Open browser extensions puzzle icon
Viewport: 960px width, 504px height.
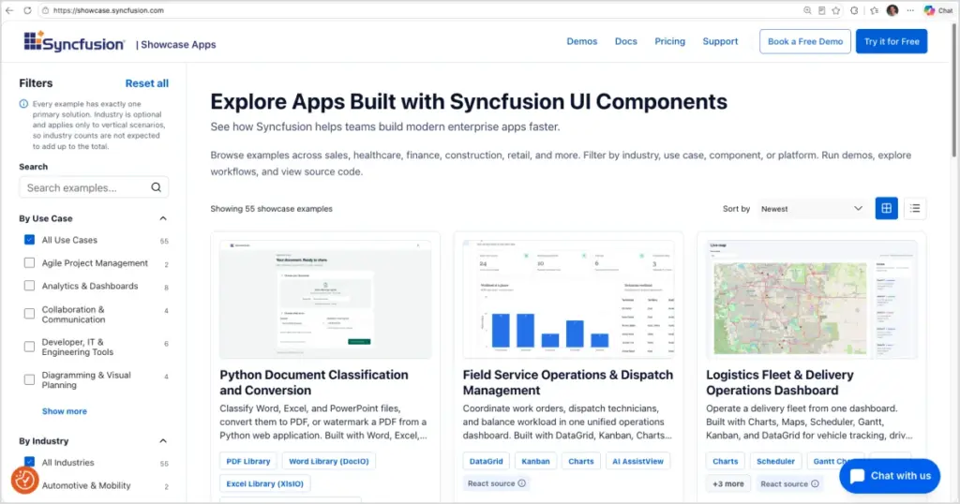(854, 10)
